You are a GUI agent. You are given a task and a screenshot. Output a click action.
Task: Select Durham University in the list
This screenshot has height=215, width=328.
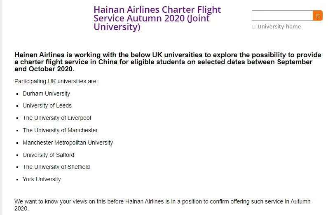[x=46, y=93]
